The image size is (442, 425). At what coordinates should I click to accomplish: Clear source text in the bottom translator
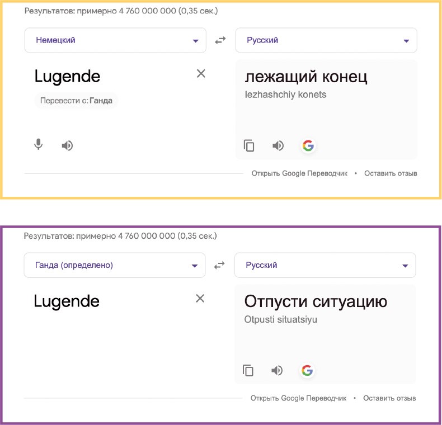point(200,298)
